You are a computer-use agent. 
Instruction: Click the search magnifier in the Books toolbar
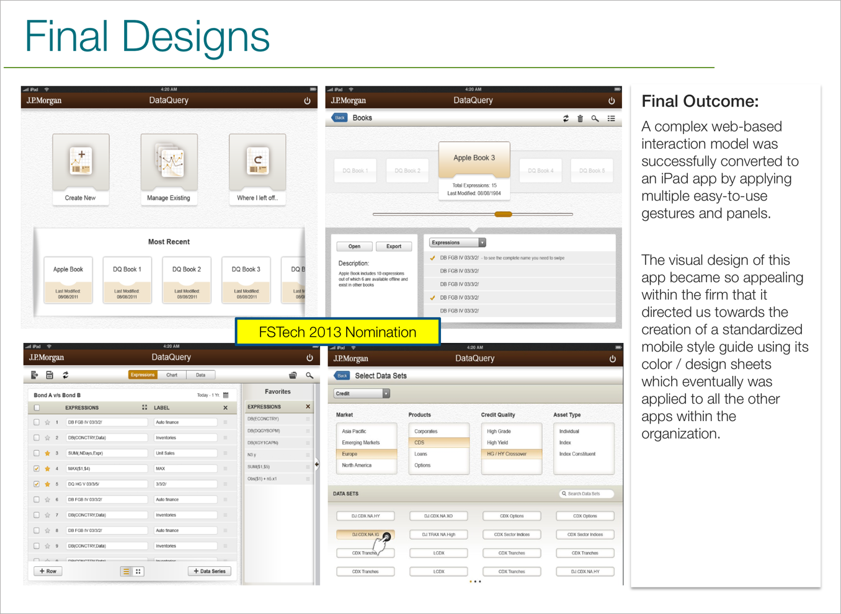[595, 118]
